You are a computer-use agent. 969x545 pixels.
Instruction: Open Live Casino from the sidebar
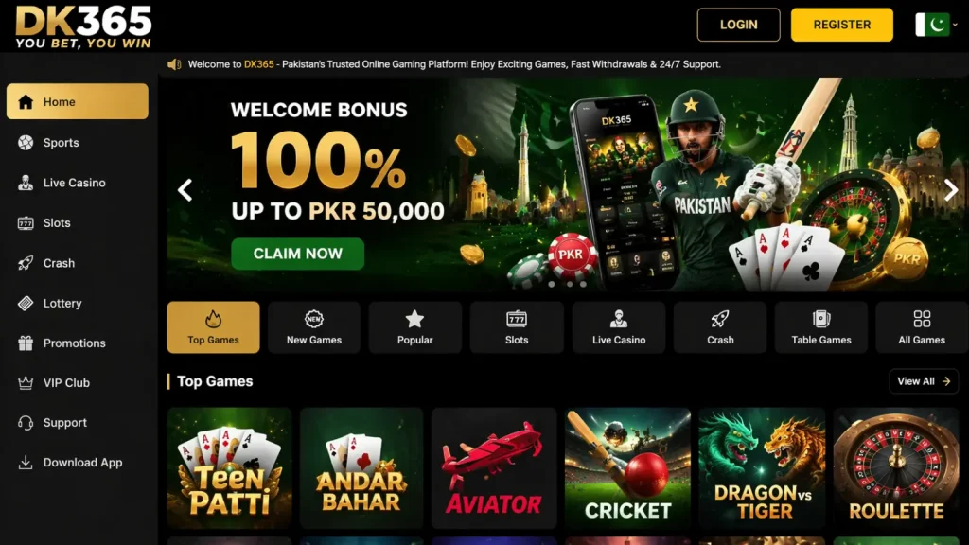[x=78, y=183]
